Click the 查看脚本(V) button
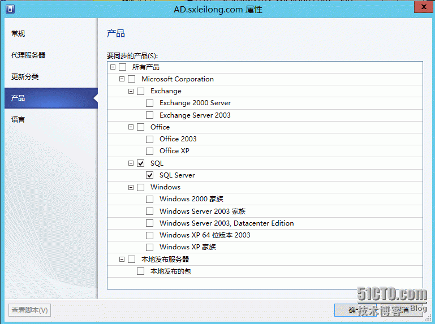 coord(29,310)
